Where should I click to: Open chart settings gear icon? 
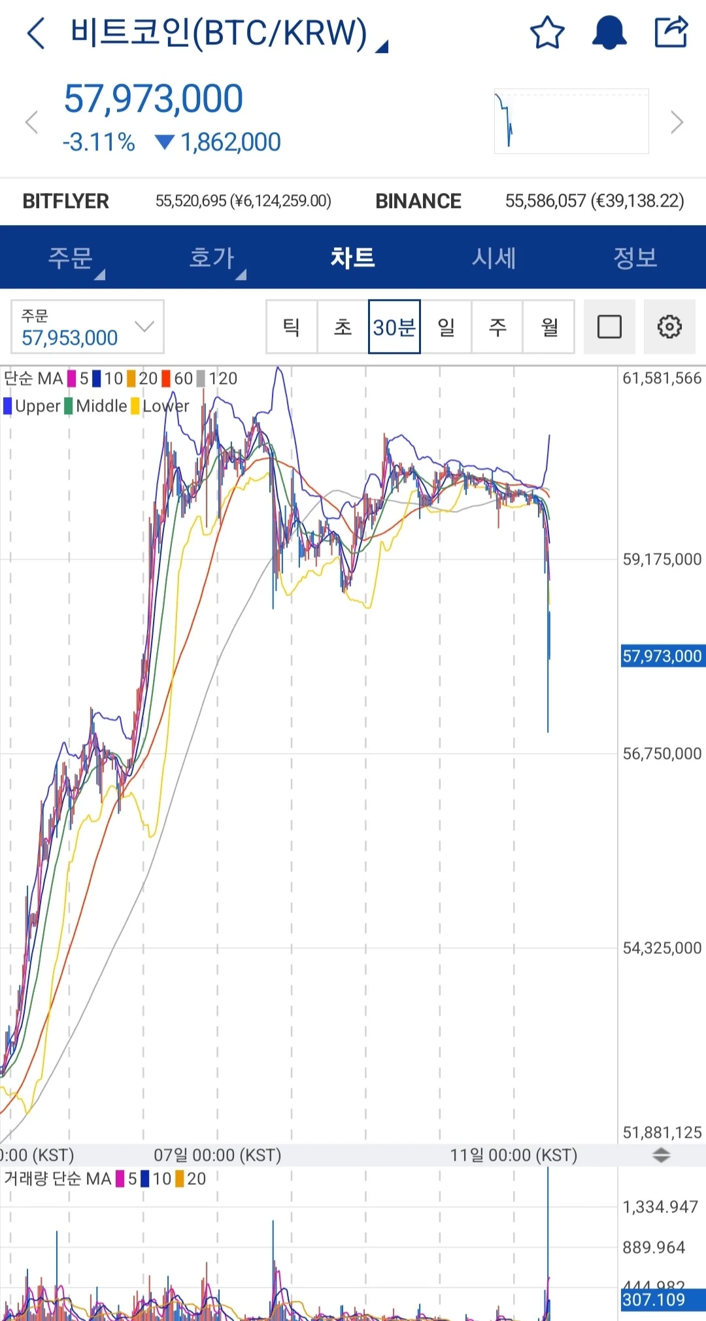[669, 326]
